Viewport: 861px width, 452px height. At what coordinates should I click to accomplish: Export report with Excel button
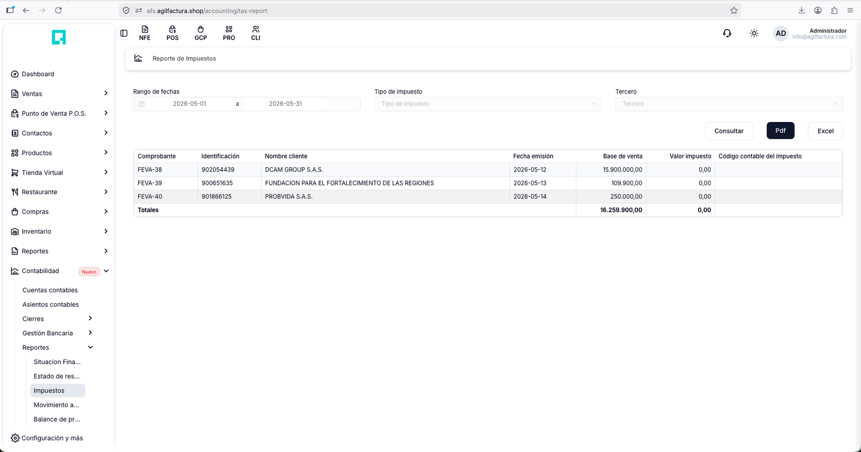tap(825, 131)
